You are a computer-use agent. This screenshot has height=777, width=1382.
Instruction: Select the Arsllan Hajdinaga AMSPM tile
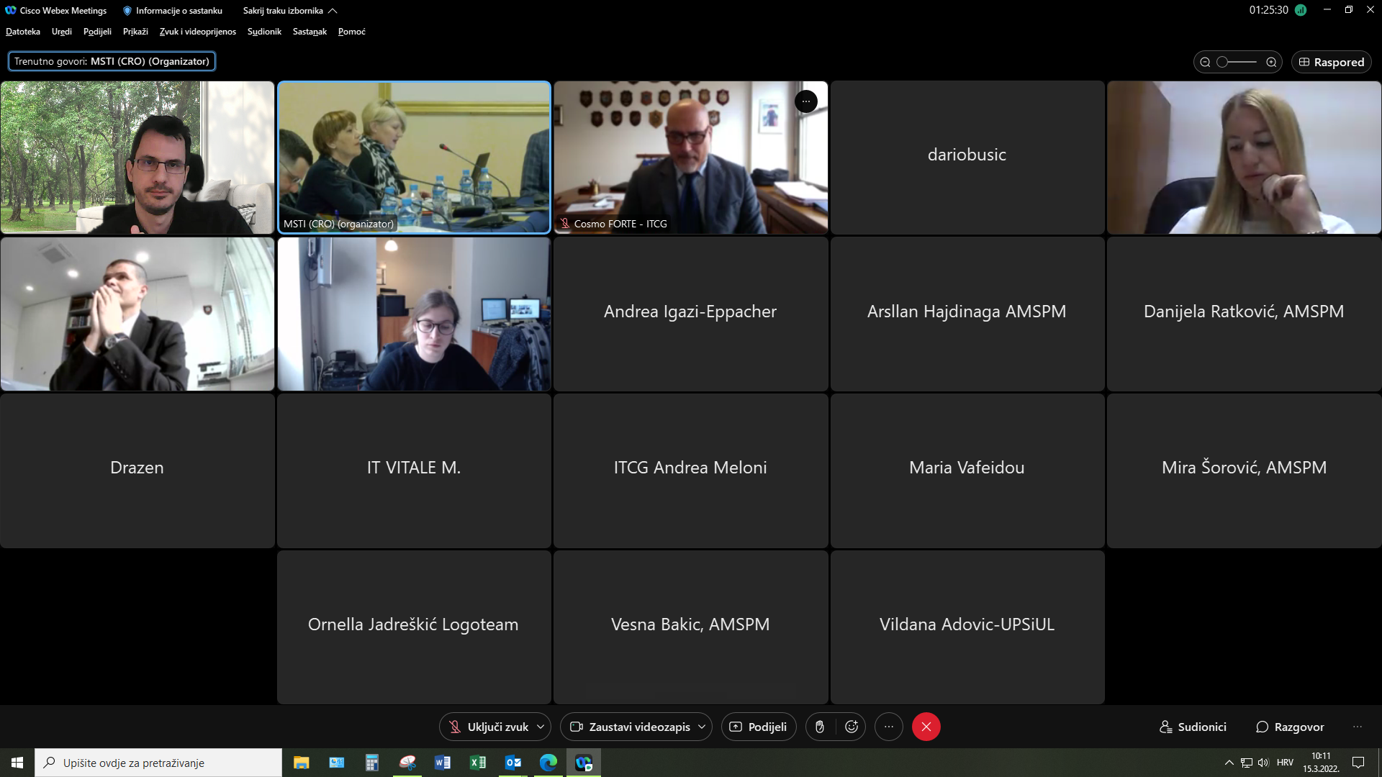click(x=967, y=314)
